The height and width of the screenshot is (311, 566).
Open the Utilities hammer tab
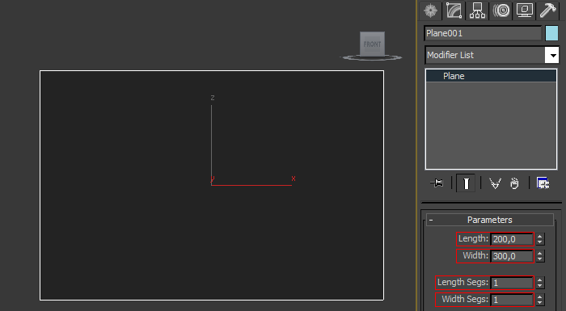point(548,11)
